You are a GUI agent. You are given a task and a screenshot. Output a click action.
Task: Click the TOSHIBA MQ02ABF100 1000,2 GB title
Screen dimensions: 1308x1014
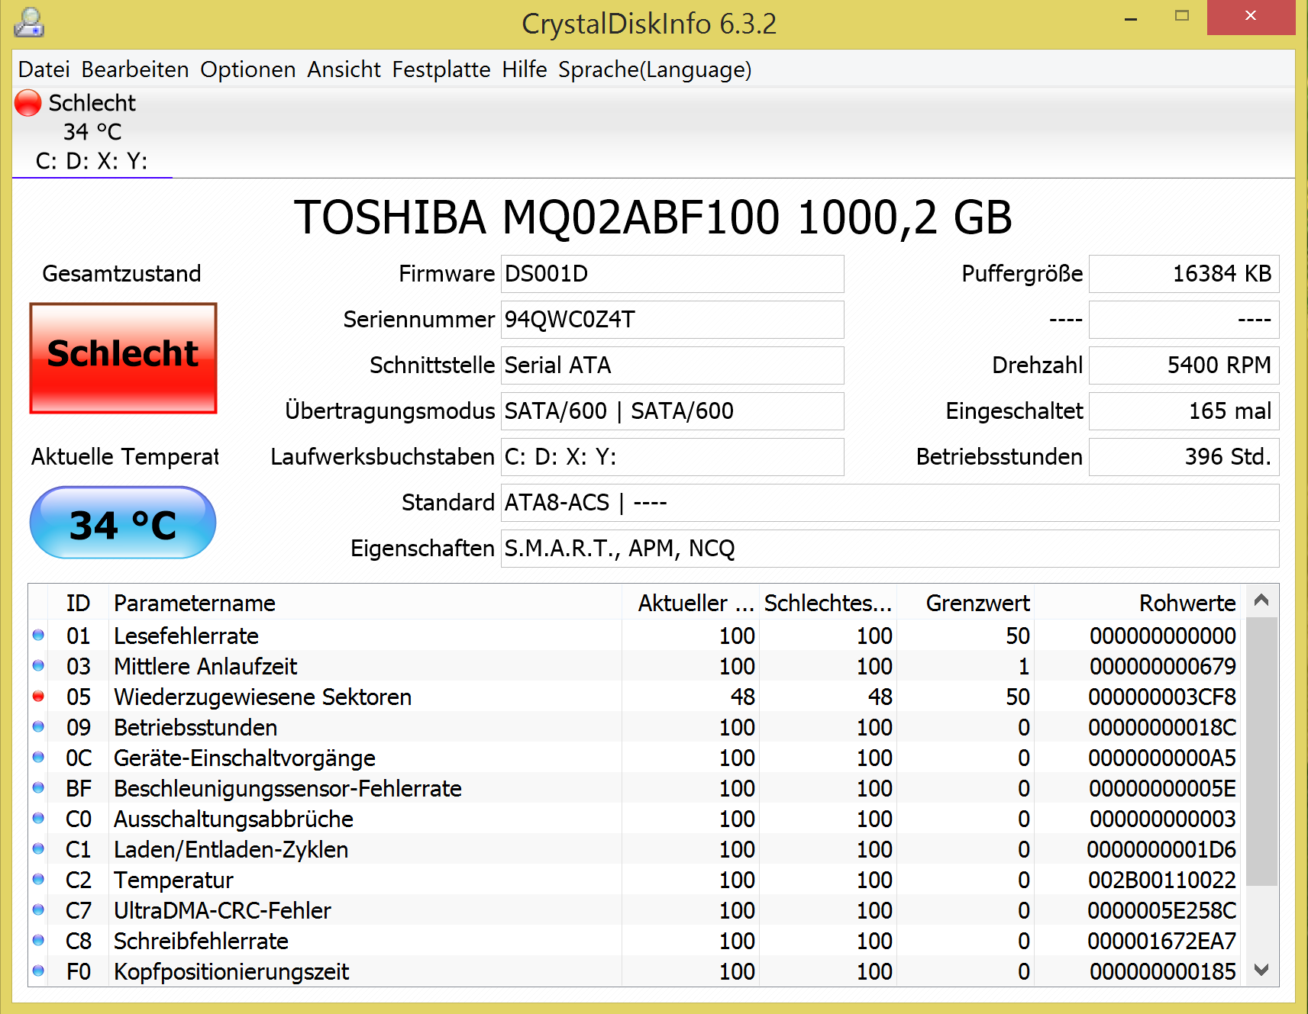click(654, 217)
